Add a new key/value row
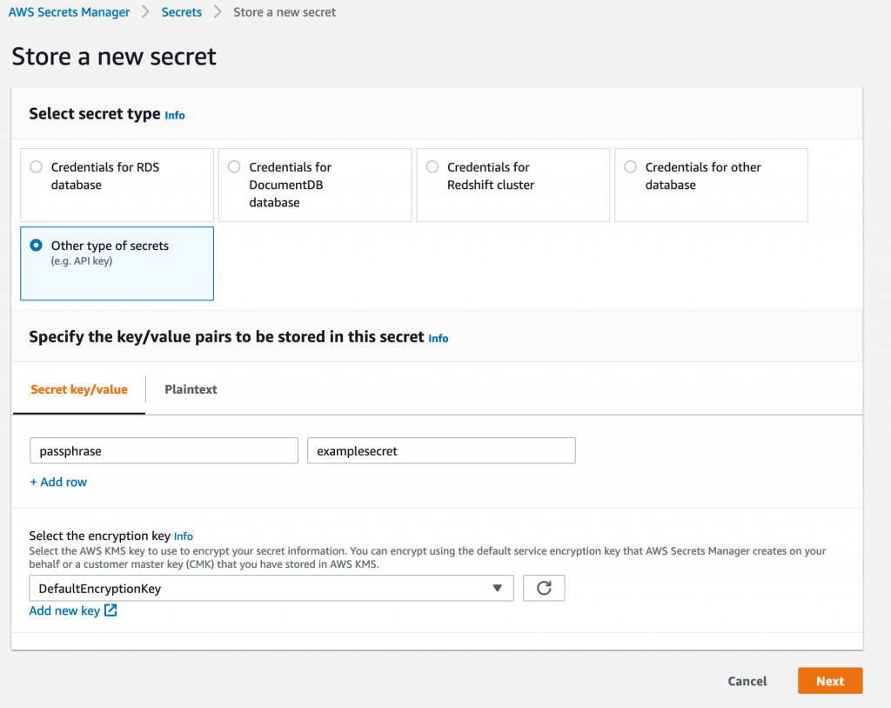The height and width of the screenshot is (708, 891). (58, 482)
